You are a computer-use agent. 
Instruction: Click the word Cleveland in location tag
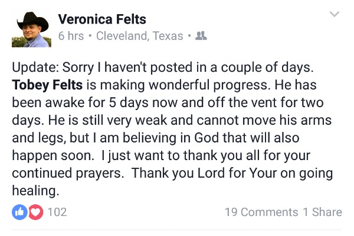tap(123, 36)
